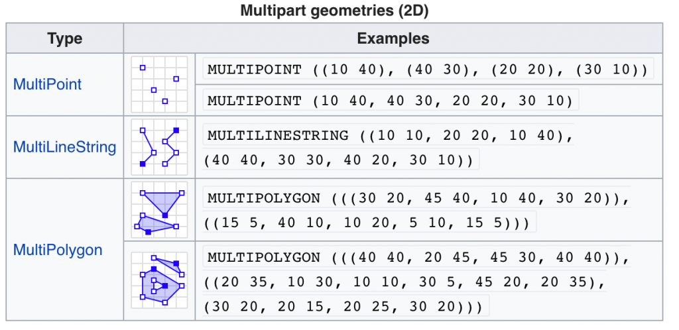Click the Multipart geometries (2D) table caption

[x=334, y=11]
